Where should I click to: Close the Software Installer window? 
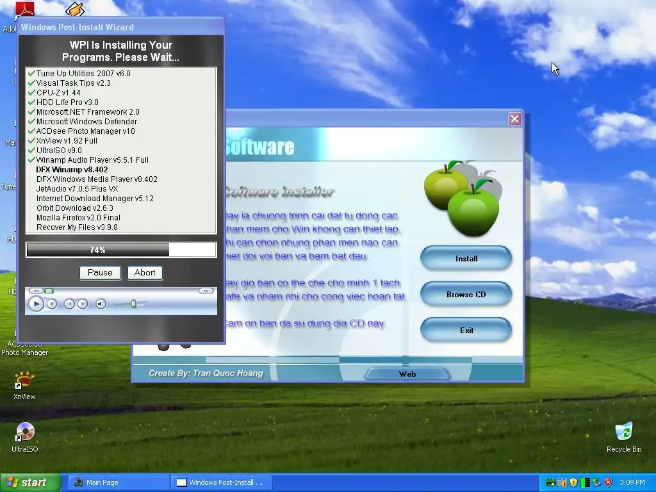click(514, 119)
